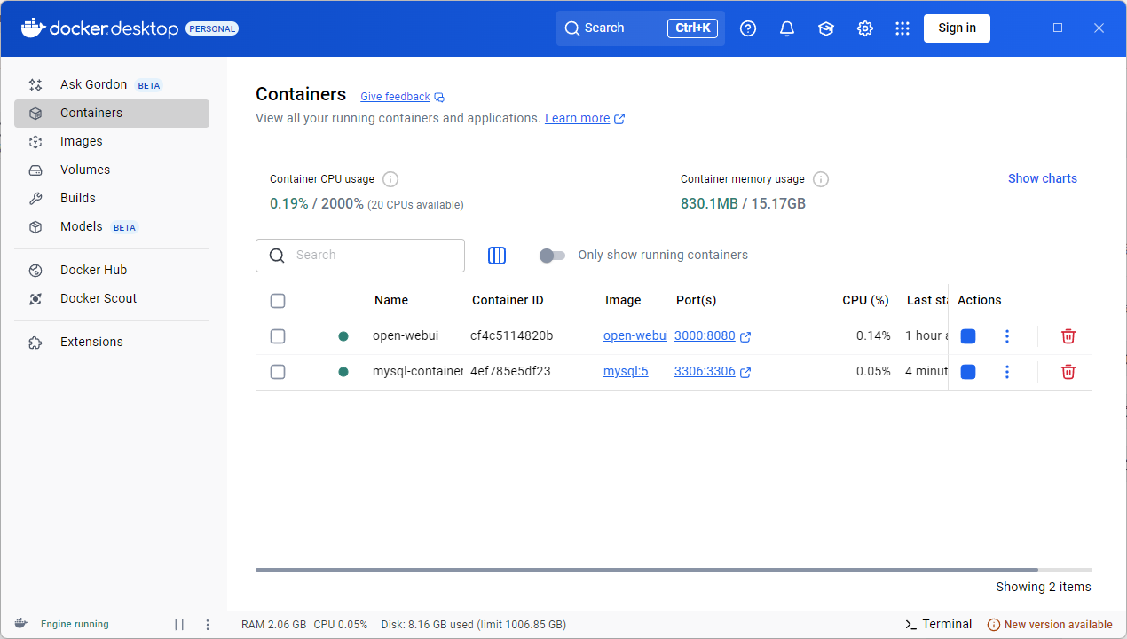
Task: Click the horizontal table scrollbar
Action: (647, 570)
